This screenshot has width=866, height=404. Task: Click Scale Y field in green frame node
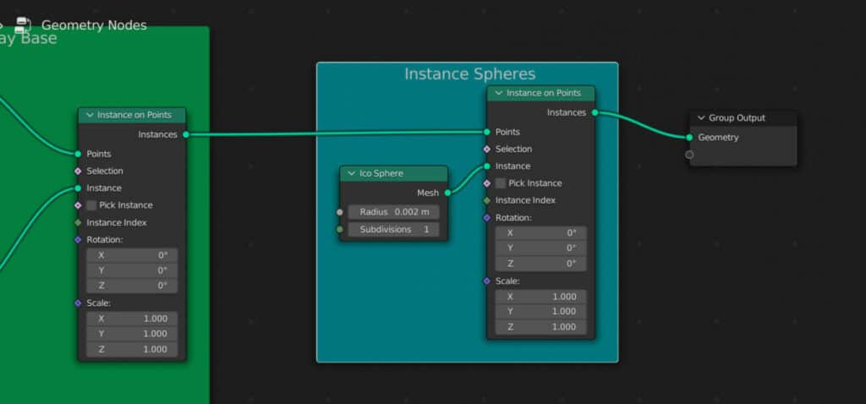[x=132, y=334]
